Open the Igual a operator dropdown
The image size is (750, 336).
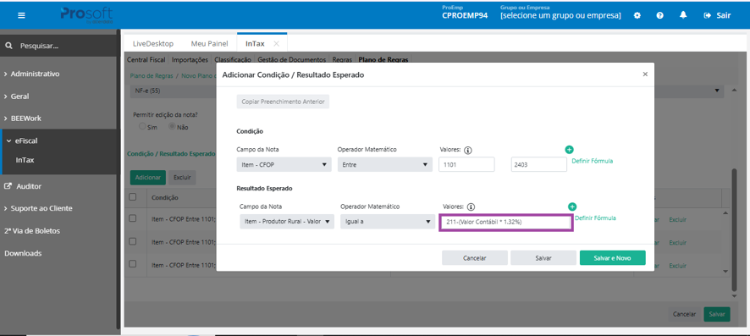(x=388, y=222)
